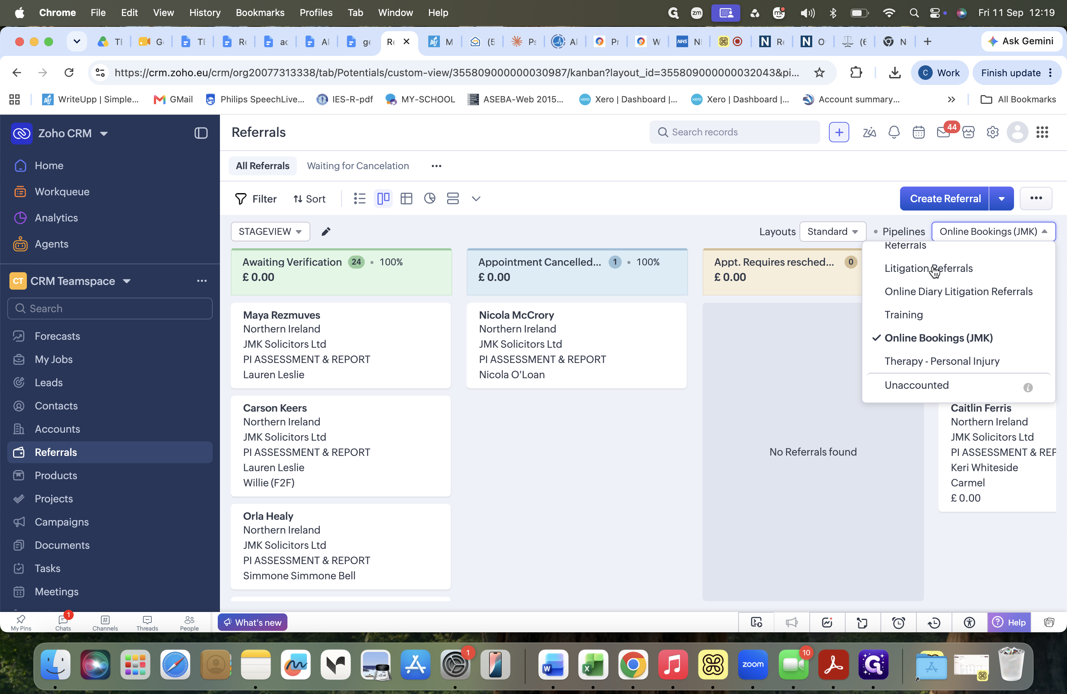Open Spotlight search in menu bar
This screenshot has width=1067, height=694.
coord(914,13)
